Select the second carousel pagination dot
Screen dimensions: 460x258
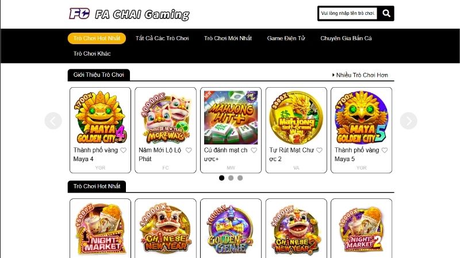231,178
